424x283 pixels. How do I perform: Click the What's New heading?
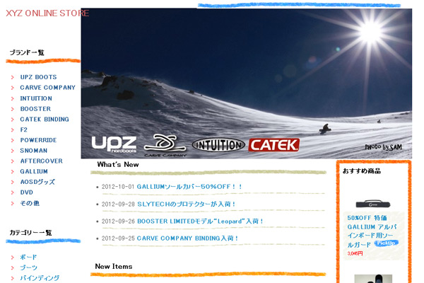[118, 164]
